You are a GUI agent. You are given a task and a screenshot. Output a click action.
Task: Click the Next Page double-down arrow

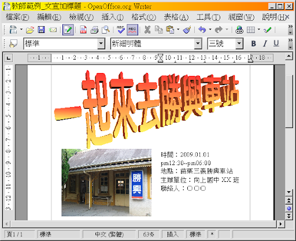click(x=288, y=216)
